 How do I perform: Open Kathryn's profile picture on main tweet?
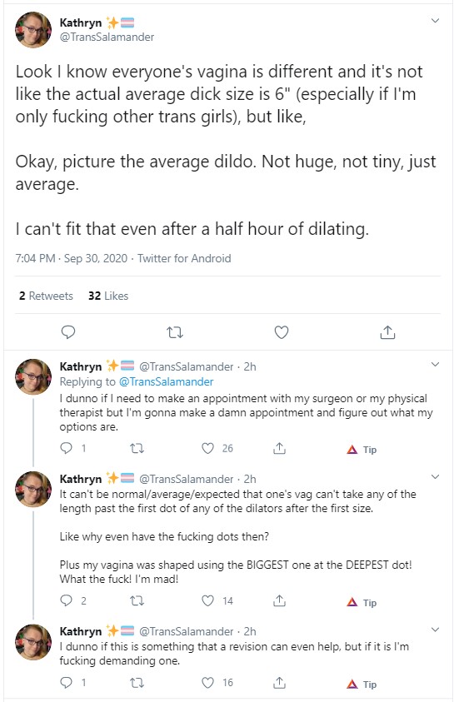[x=33, y=29]
